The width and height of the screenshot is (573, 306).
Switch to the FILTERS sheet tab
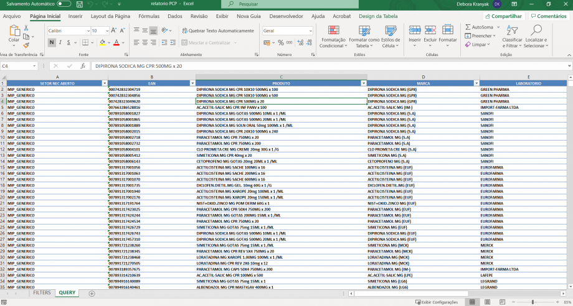[x=42, y=293]
